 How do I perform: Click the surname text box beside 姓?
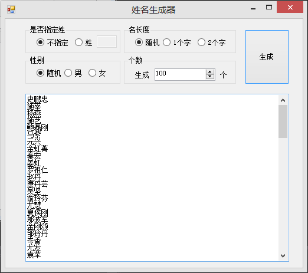click(x=107, y=41)
